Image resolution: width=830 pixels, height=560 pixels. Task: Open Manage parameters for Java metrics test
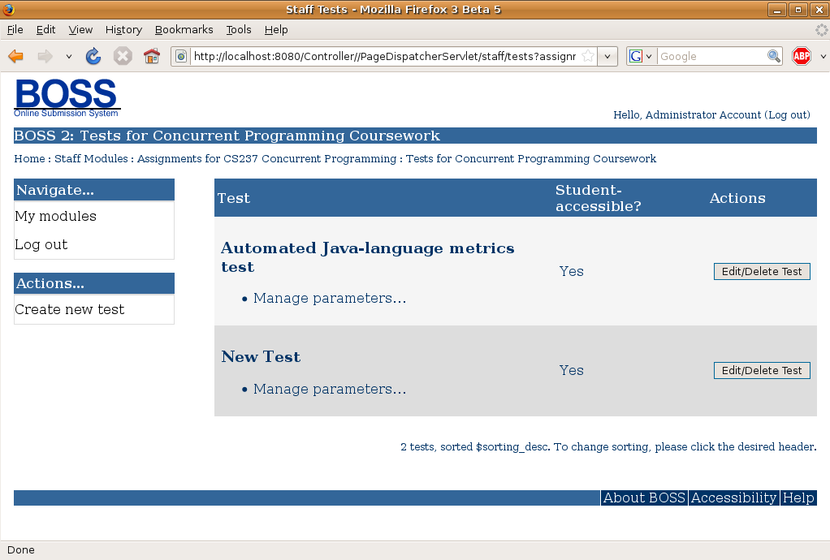[329, 298]
